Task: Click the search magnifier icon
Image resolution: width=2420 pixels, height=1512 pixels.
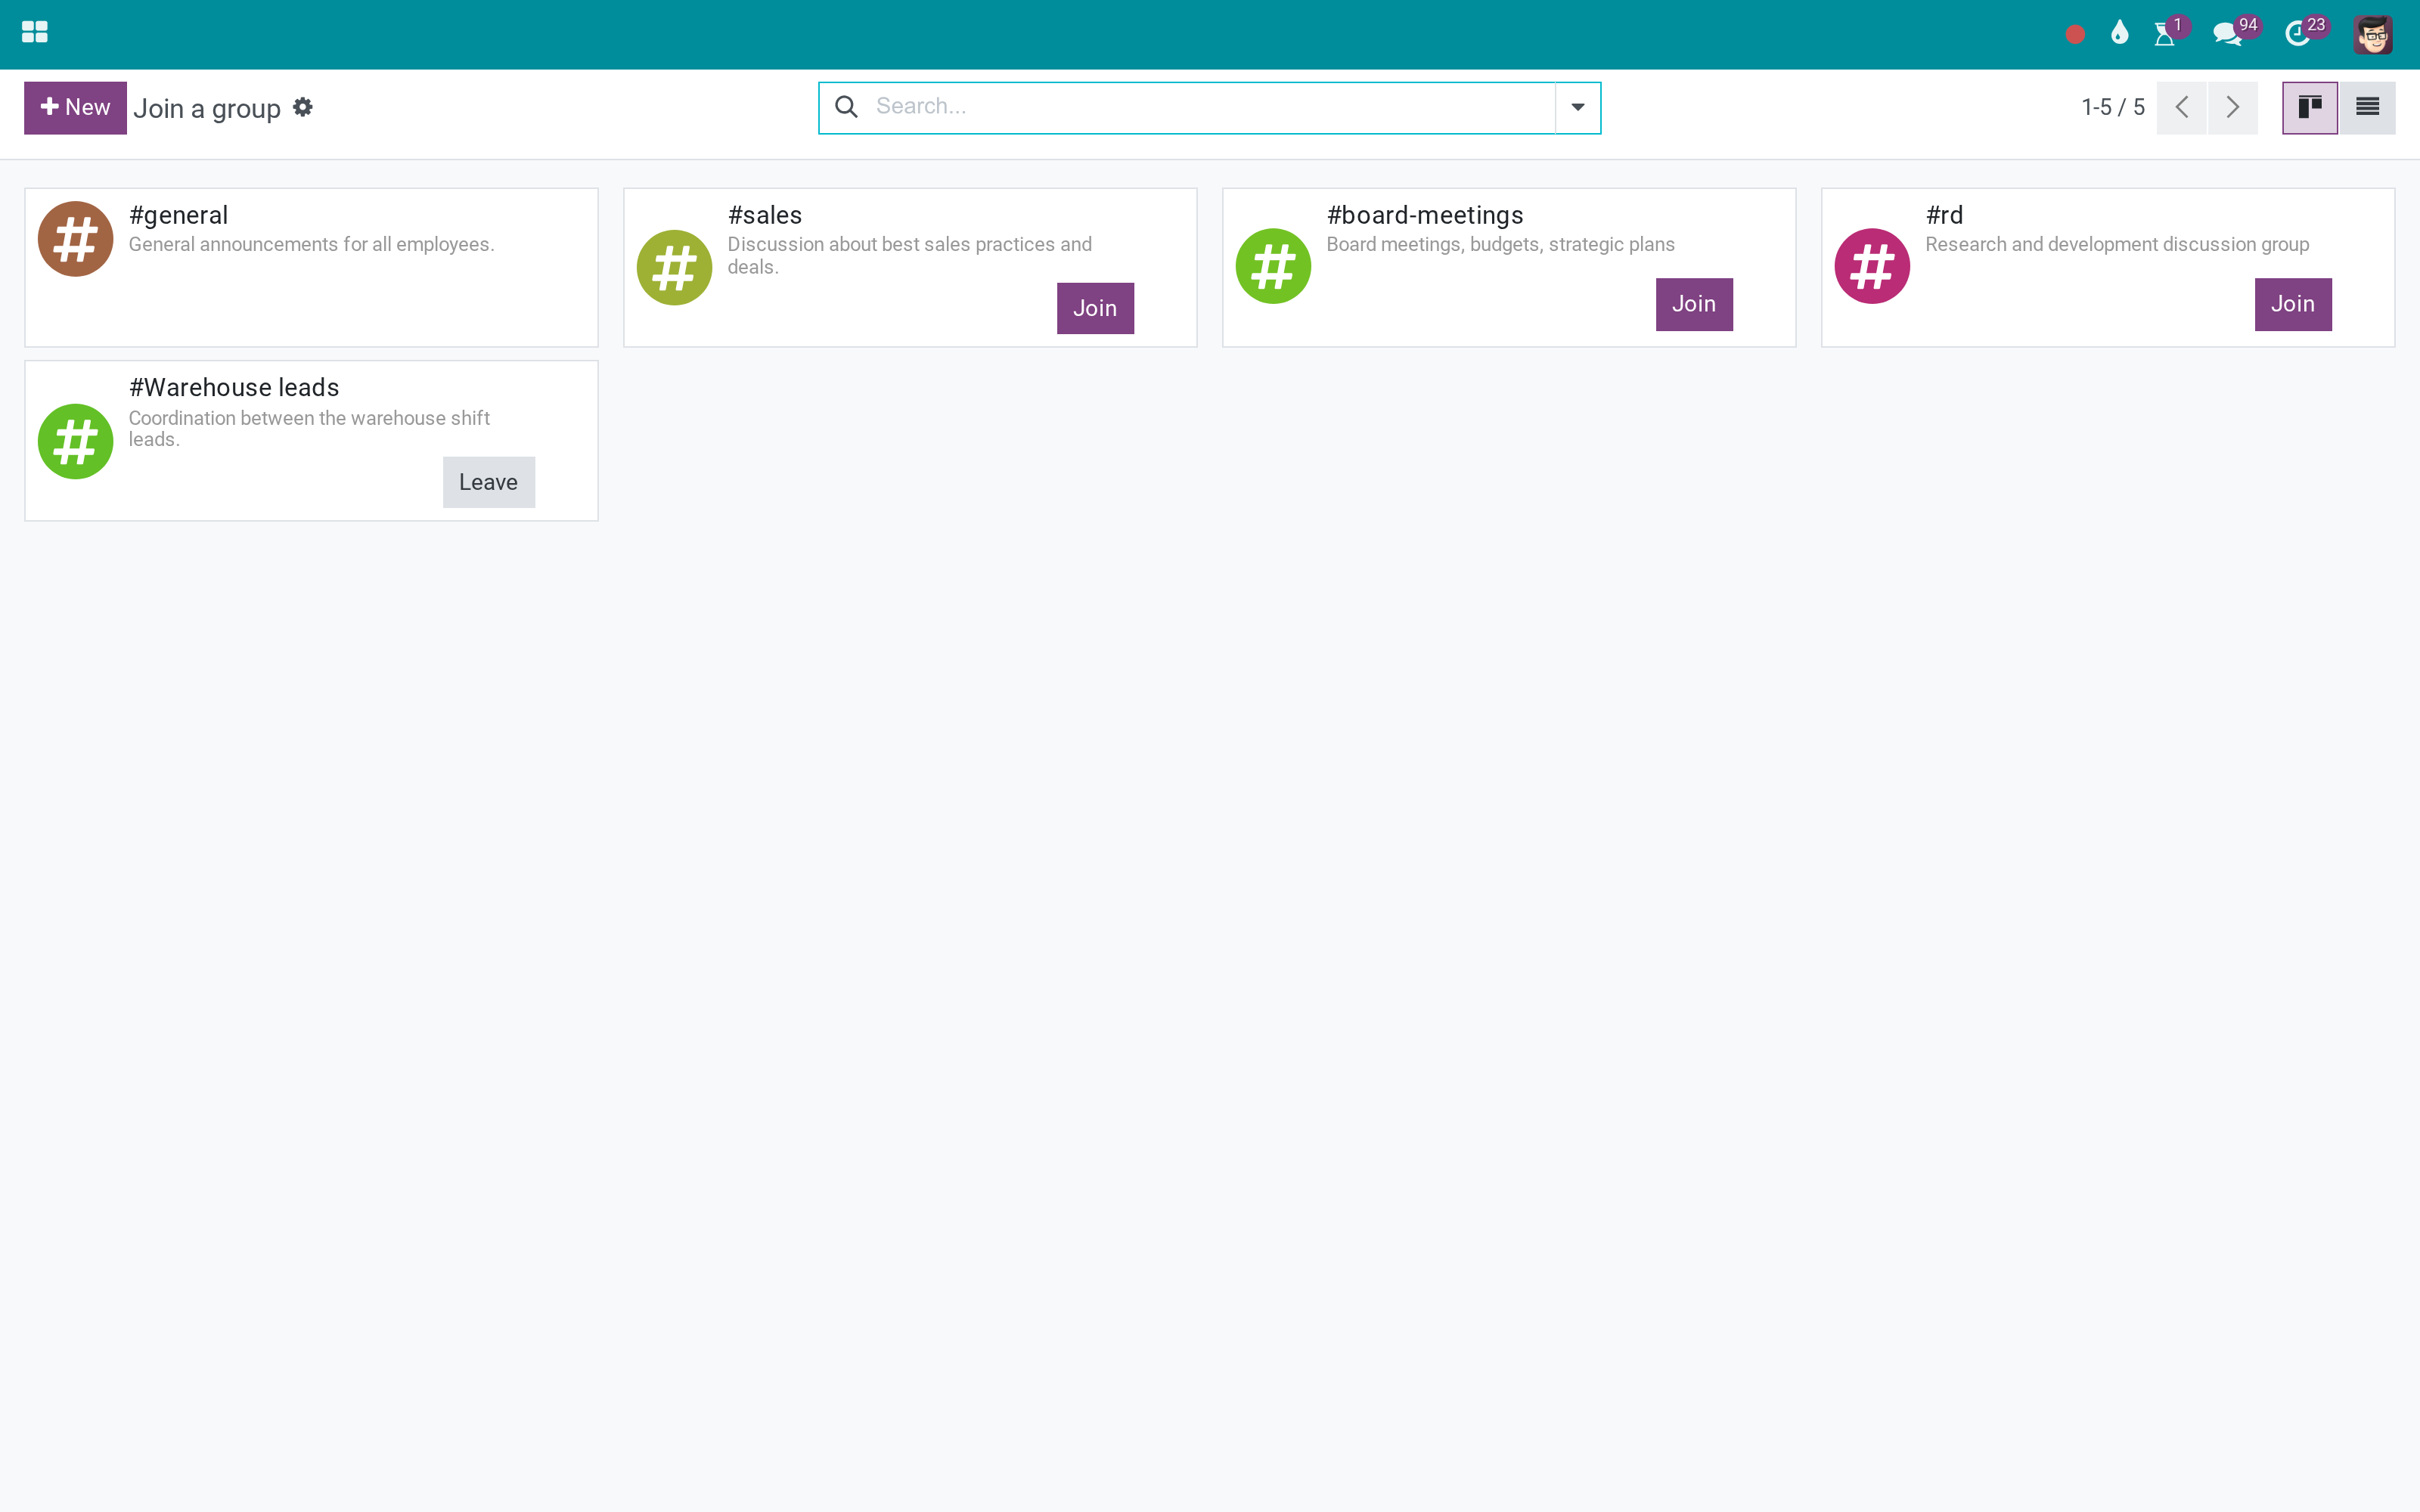Action: click(846, 107)
